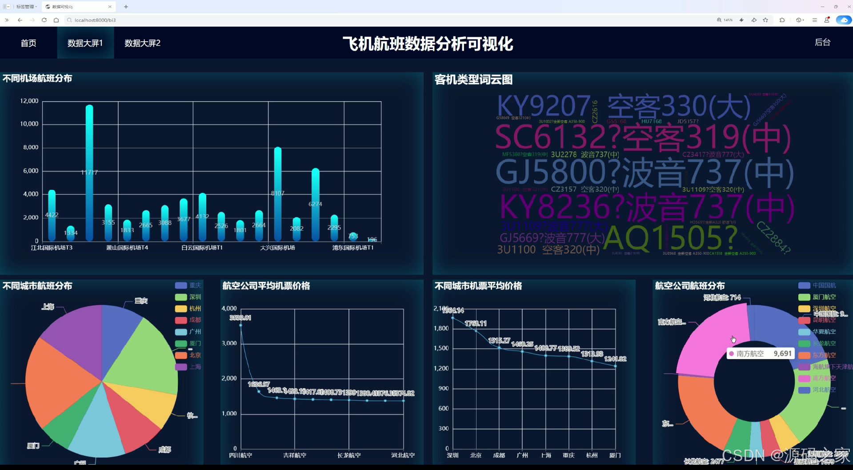This screenshot has width=853, height=470.
Task: Toggle 北京 legend in city pie chart
Action: (x=188, y=355)
